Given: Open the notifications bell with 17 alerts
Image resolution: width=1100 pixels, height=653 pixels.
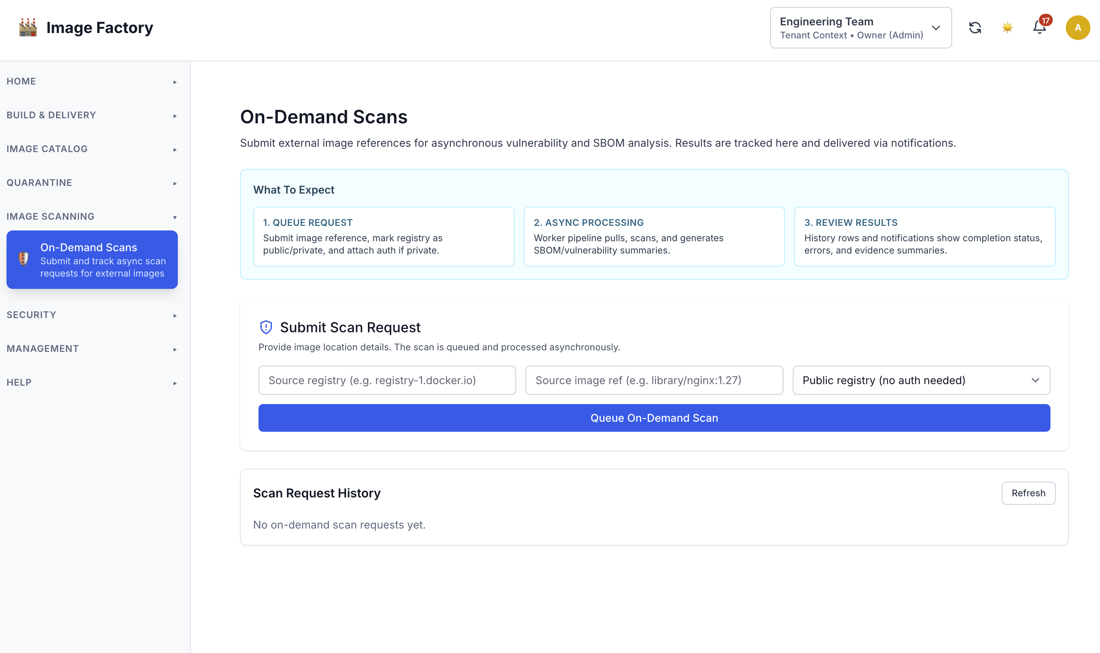Looking at the screenshot, I should click(1039, 27).
